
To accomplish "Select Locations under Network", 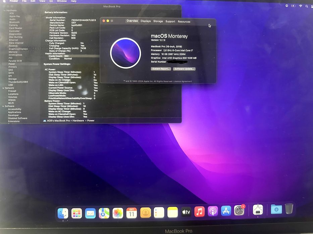I will pyautogui.click(x=13, y=94).
